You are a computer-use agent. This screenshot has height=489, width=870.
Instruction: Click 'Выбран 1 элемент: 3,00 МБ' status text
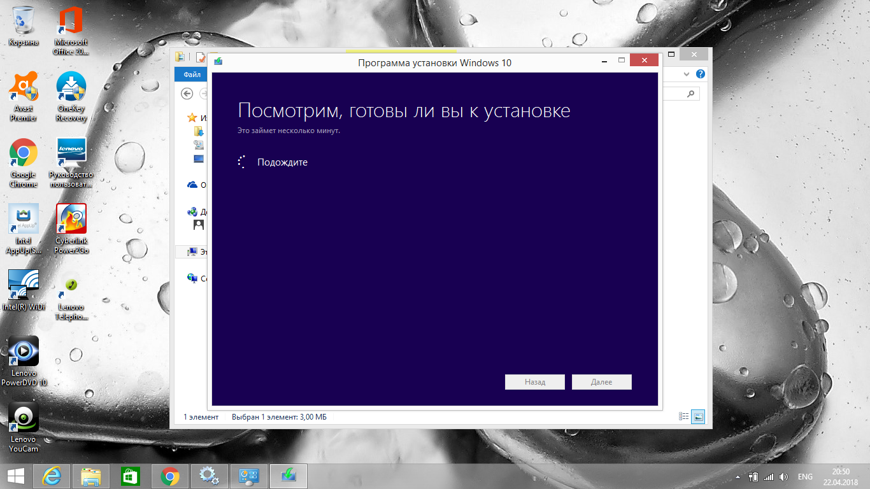279,417
